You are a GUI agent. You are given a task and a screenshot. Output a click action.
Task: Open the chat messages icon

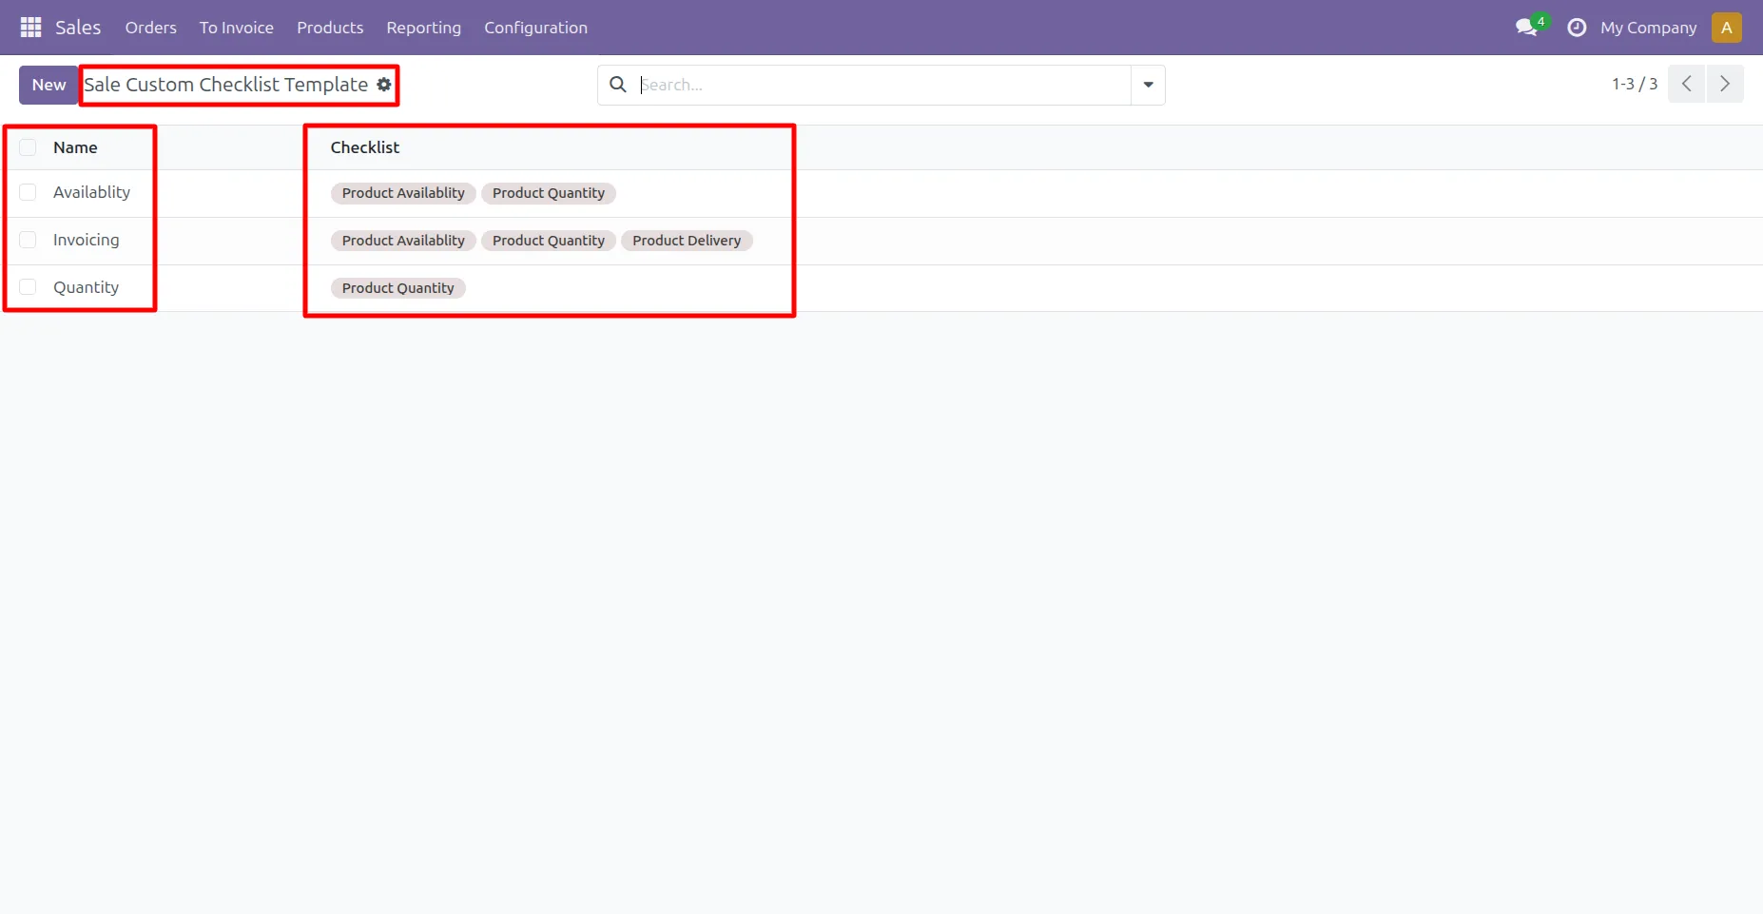(1527, 28)
